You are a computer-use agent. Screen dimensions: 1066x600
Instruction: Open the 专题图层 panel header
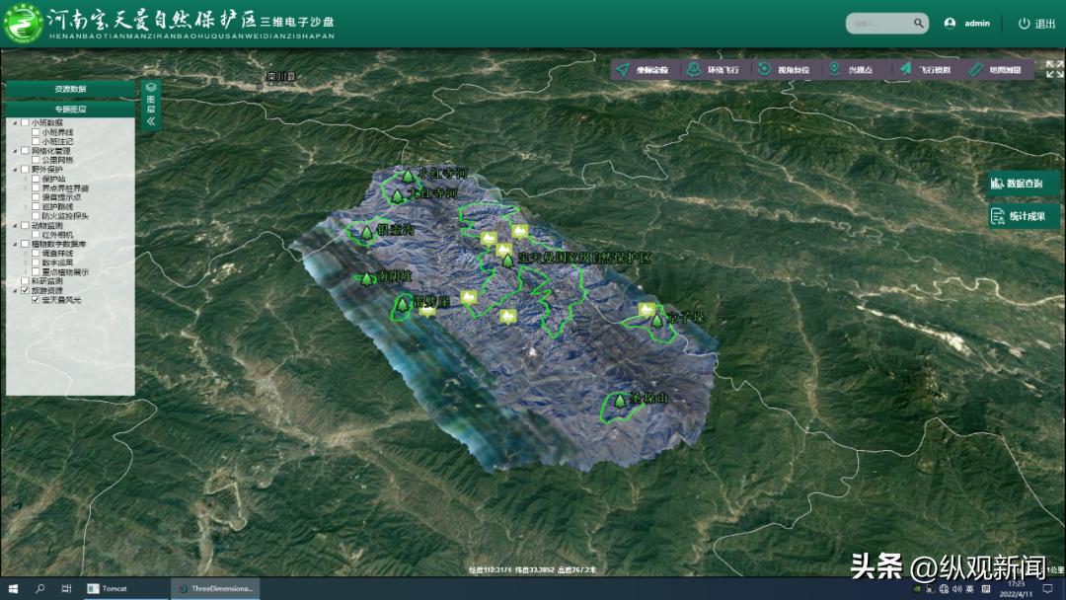click(x=70, y=110)
